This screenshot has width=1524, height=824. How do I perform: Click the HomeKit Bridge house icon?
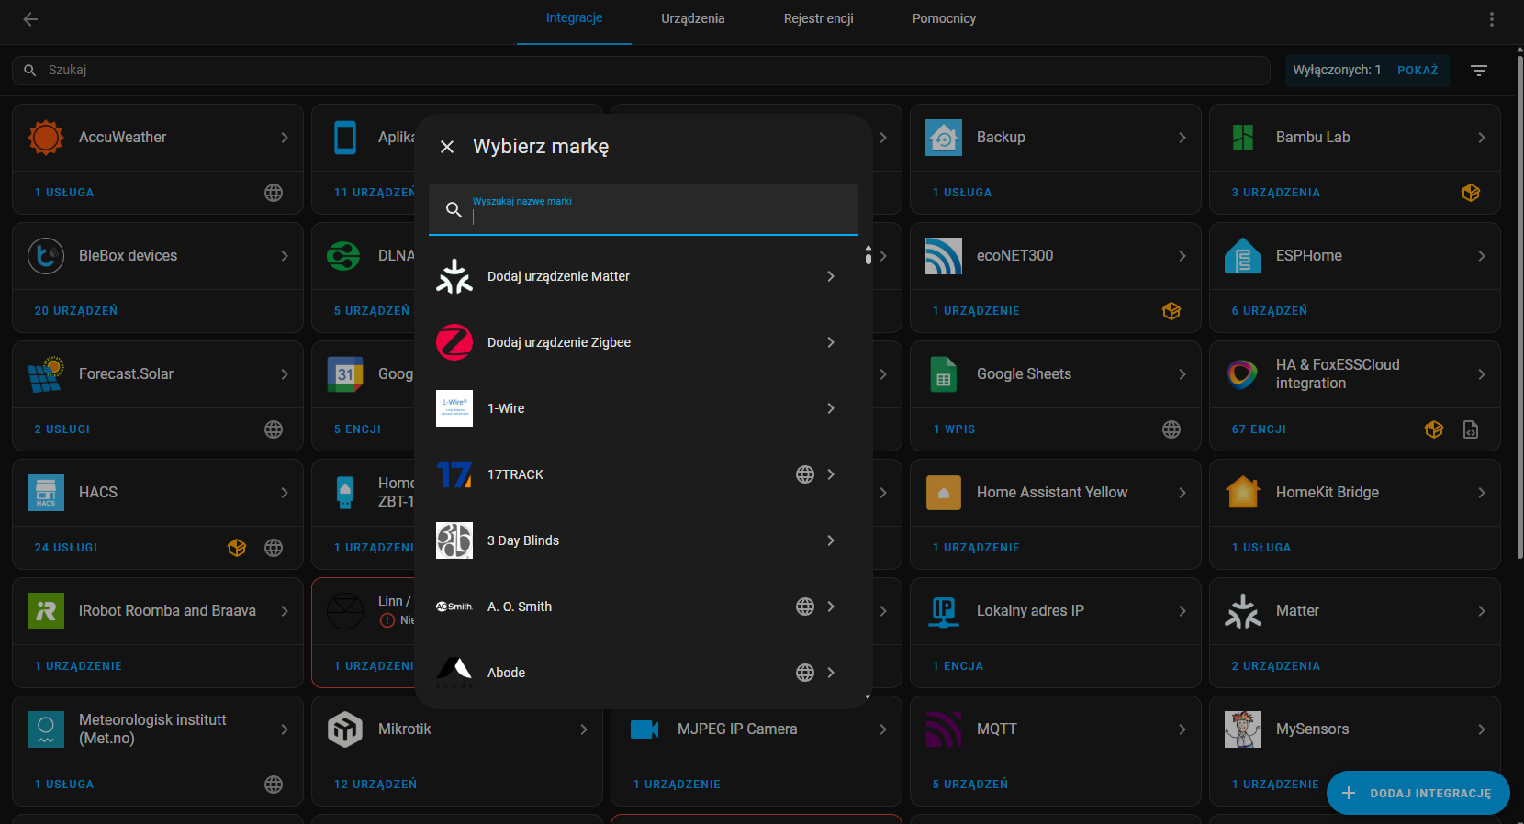point(1243,493)
